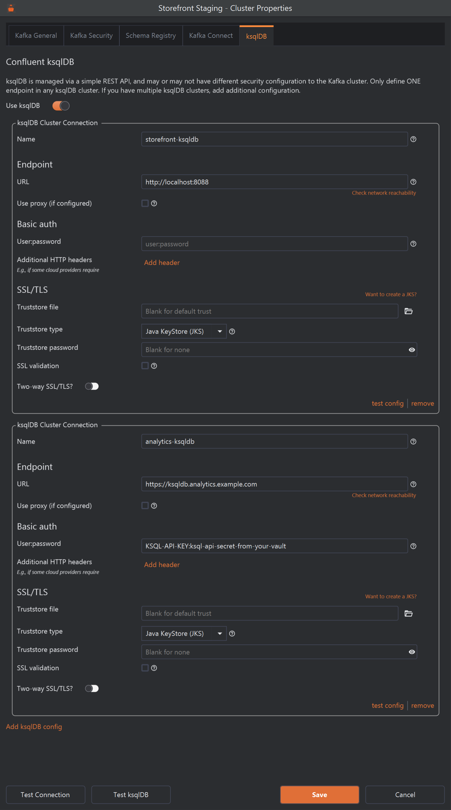
Task: Enable Two-way SSL/TLS for storefront-ksqldb
Action: click(92, 386)
